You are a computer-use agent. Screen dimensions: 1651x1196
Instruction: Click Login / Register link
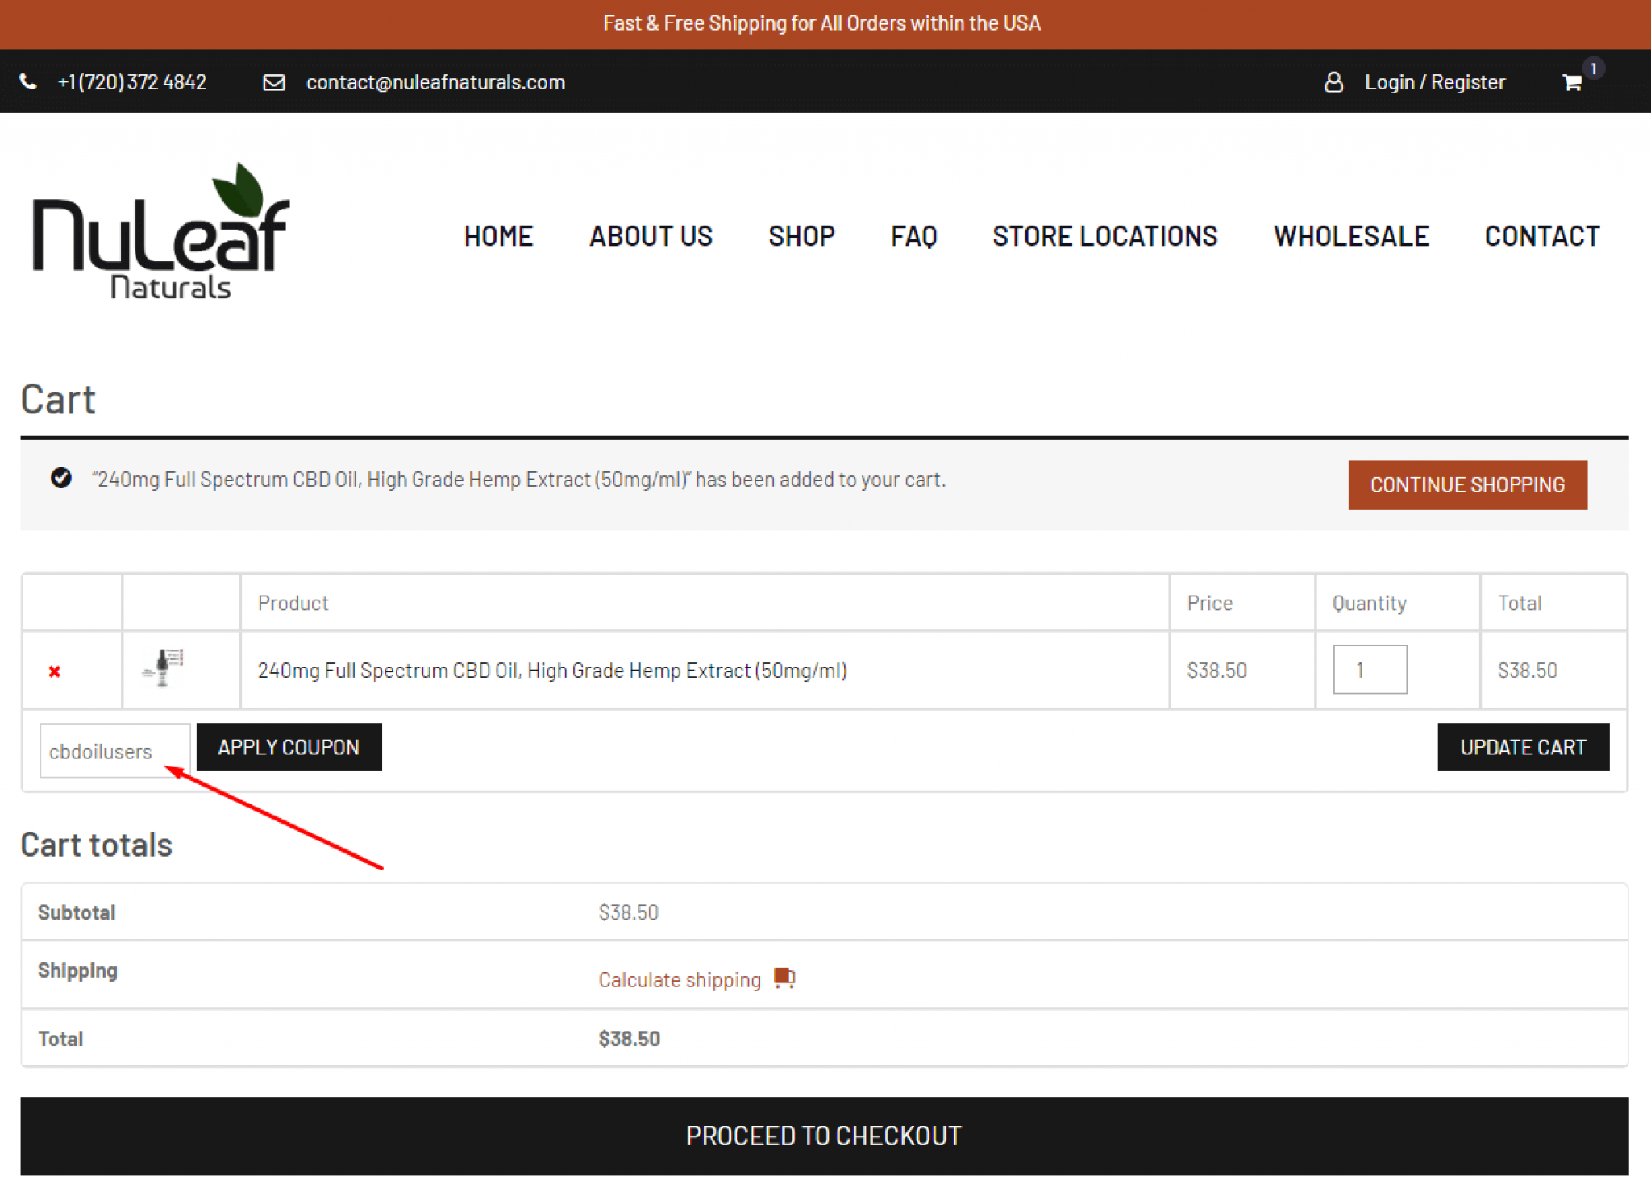1434,82
